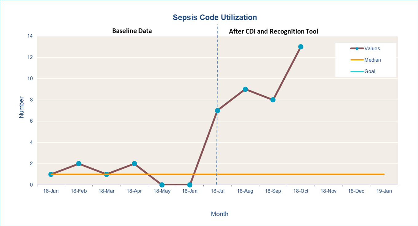Select the 19-Jan x-axis label
Image resolution: width=418 pixels, height=226 pixels.
coord(384,191)
